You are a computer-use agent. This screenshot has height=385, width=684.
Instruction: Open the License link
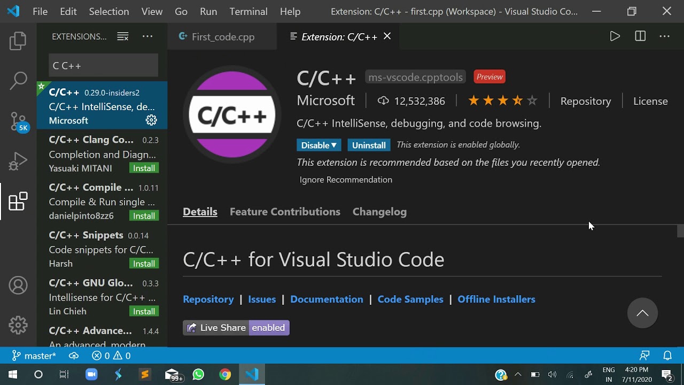tap(650, 101)
